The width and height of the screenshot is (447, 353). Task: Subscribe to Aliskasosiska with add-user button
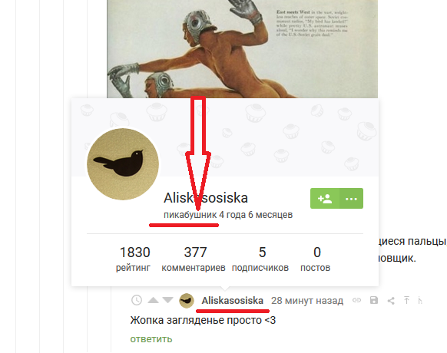tap(325, 198)
